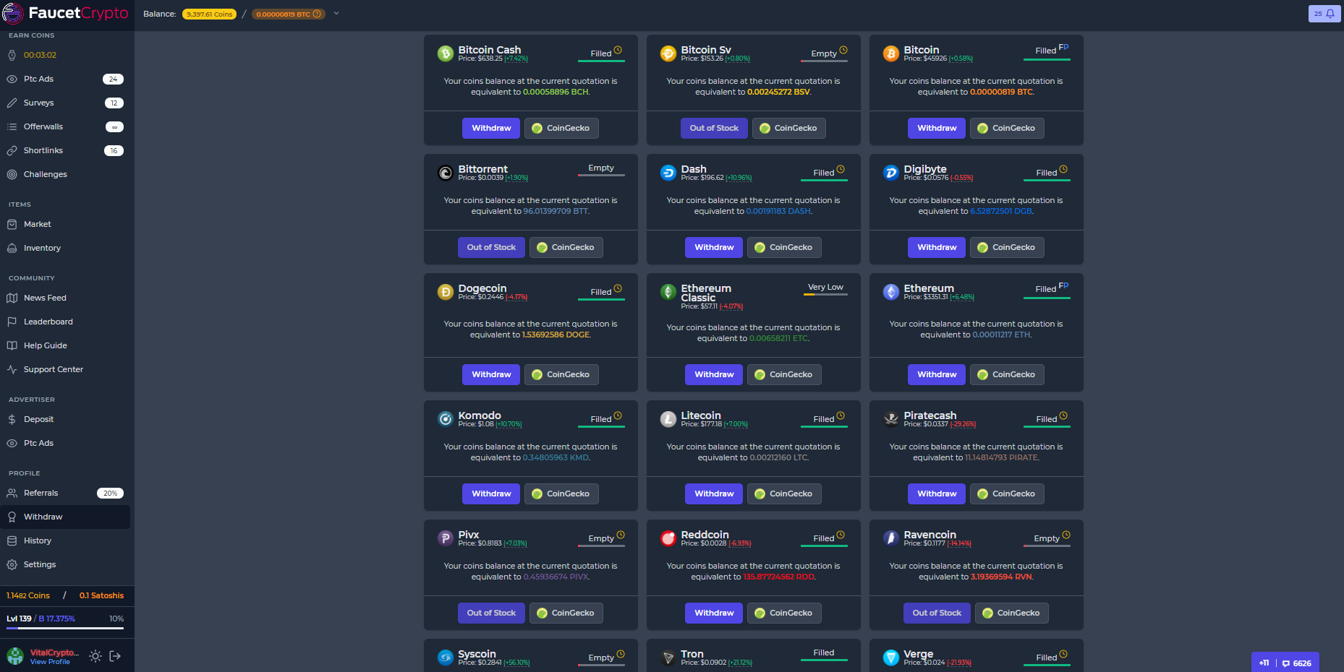1344x672 pixels.
Task: Click the Reddcoin coin logo
Action: pyautogui.click(x=668, y=538)
